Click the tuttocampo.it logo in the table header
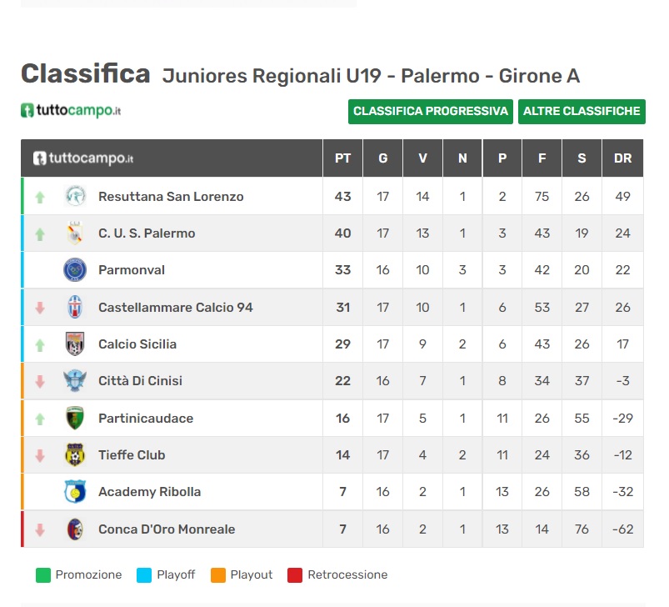The height and width of the screenshot is (607, 669). [83, 158]
